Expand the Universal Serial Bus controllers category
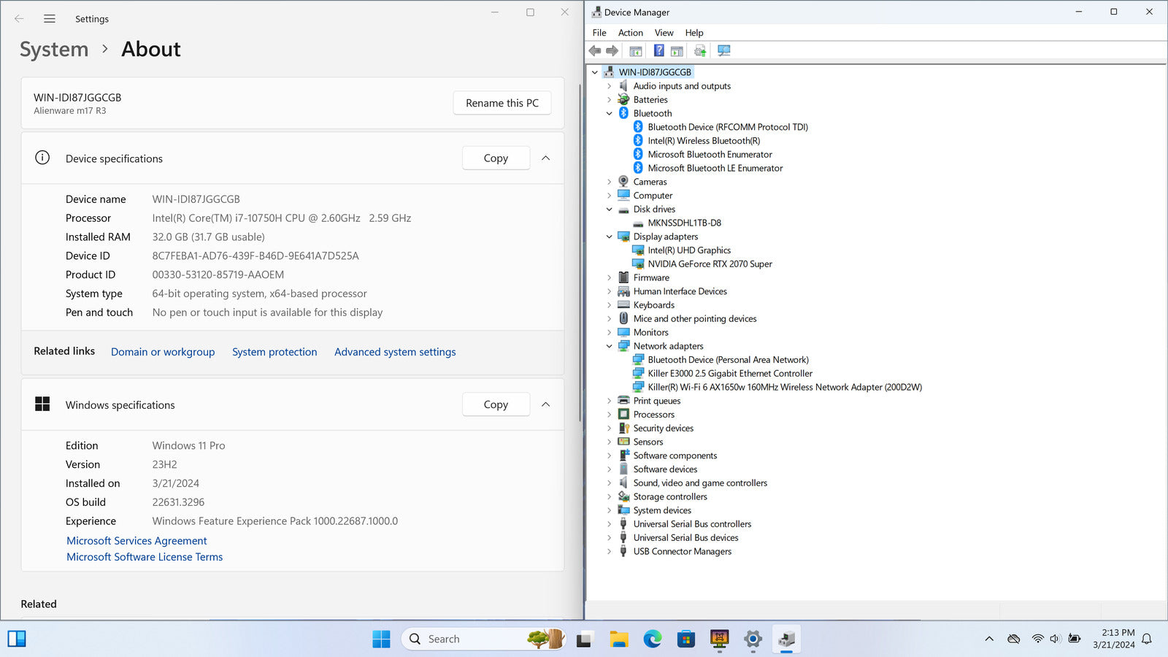The height and width of the screenshot is (657, 1168). (x=610, y=524)
